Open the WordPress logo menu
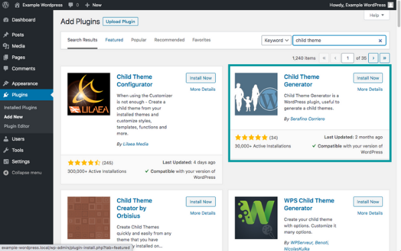 tap(5, 5)
